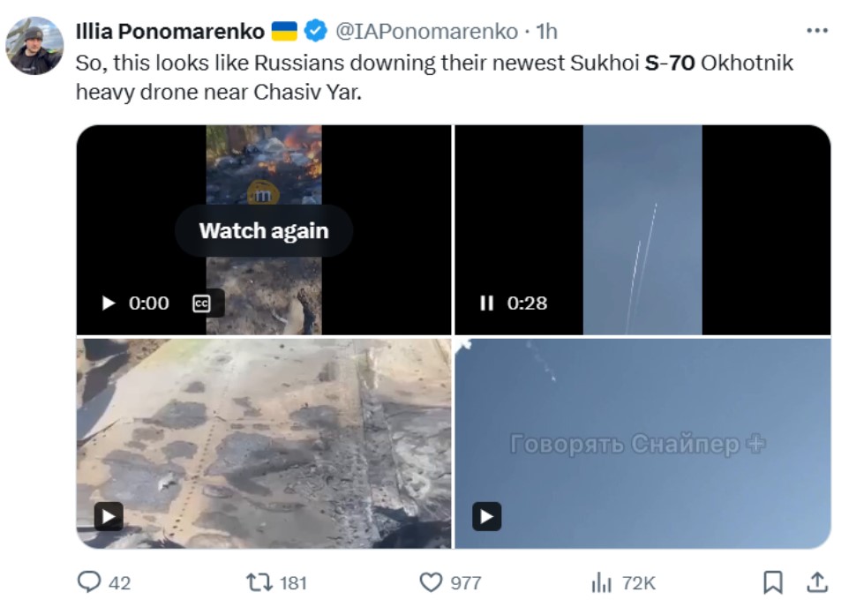Open Illia Ponomarenko profile avatar

[34, 45]
